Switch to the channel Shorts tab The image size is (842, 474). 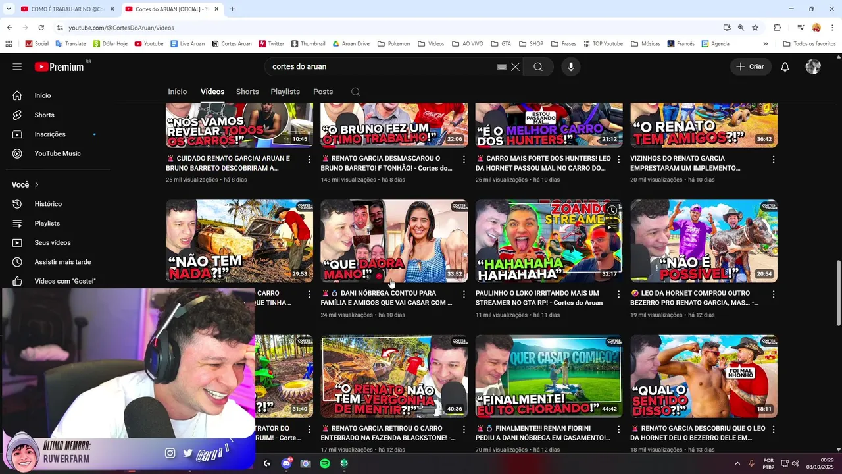(247, 92)
